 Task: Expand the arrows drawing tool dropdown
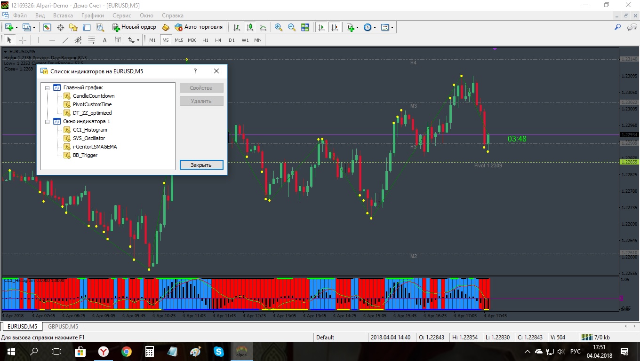coord(138,40)
